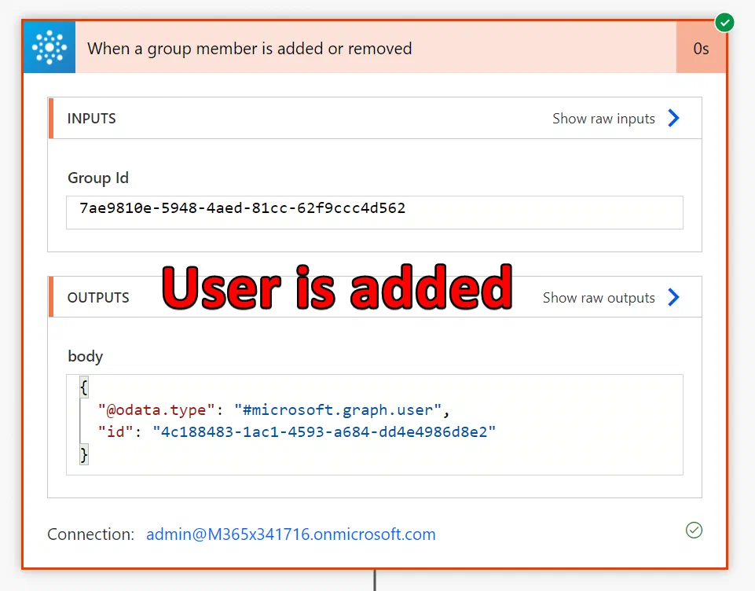Image resolution: width=755 pixels, height=591 pixels.
Task: Click the Group Id label
Action: click(x=98, y=178)
